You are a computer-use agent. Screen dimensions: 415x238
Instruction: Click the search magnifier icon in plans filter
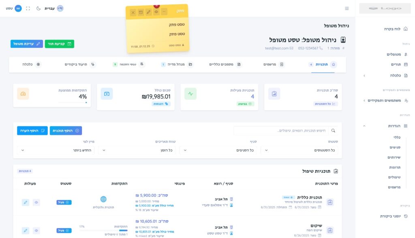point(333,131)
